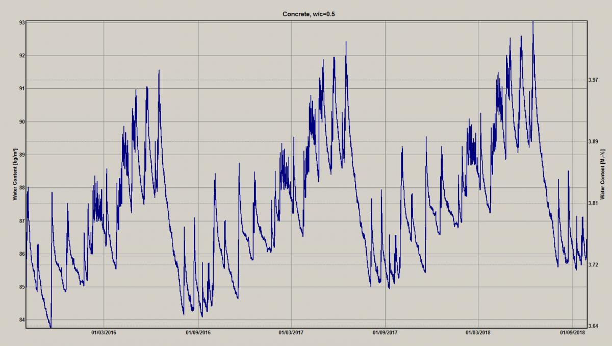Image resolution: width=612 pixels, height=346 pixels.
Task: Click the left axis value 93
Action: (22, 23)
